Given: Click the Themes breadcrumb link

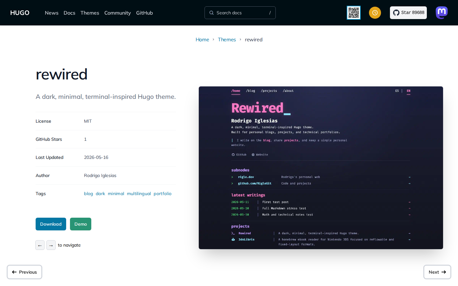Looking at the screenshot, I should click(227, 39).
